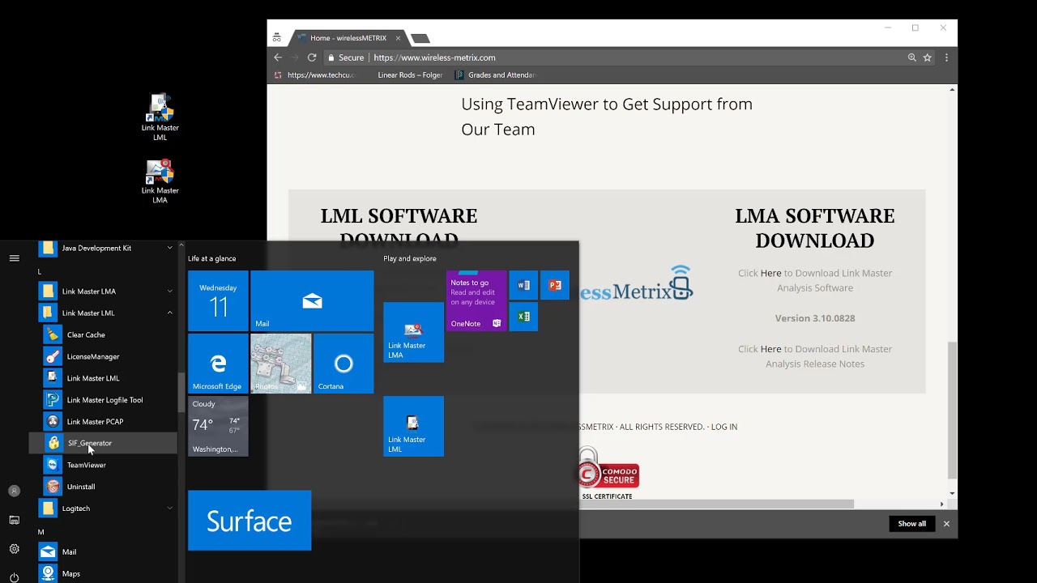Open the techcu.com bookmark
The height and width of the screenshot is (583, 1037).
(x=314, y=75)
